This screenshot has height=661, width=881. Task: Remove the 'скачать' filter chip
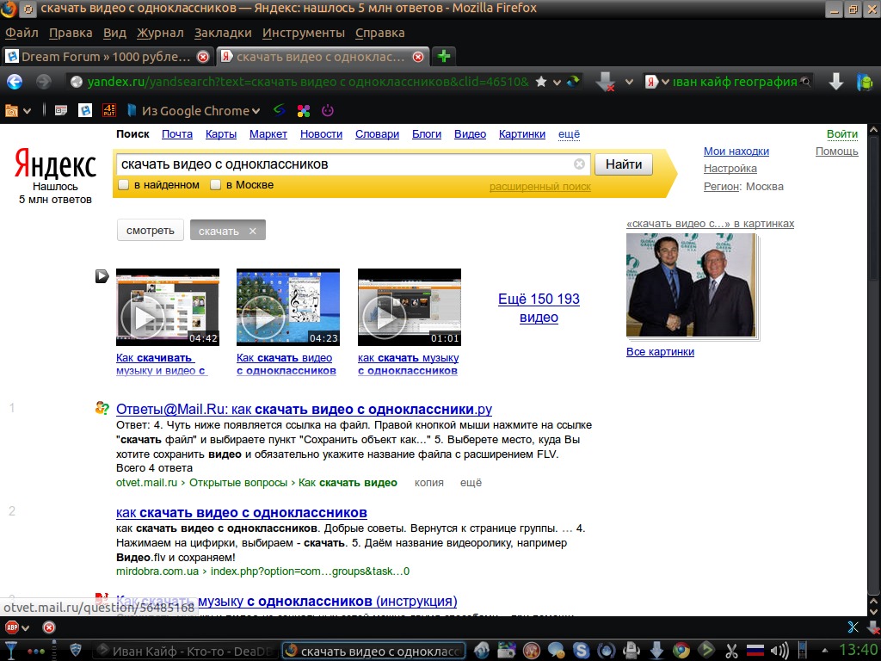pos(253,231)
